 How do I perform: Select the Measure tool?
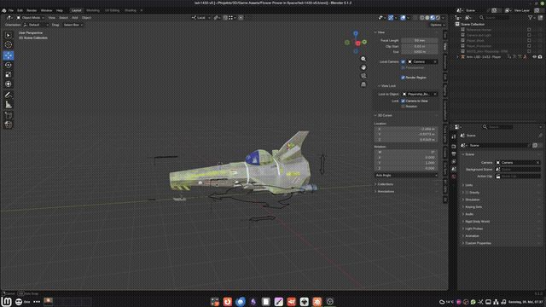coord(9,104)
